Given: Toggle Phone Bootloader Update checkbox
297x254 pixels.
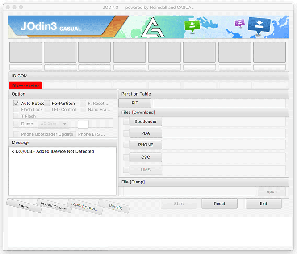Looking at the screenshot, I should 16,134.
